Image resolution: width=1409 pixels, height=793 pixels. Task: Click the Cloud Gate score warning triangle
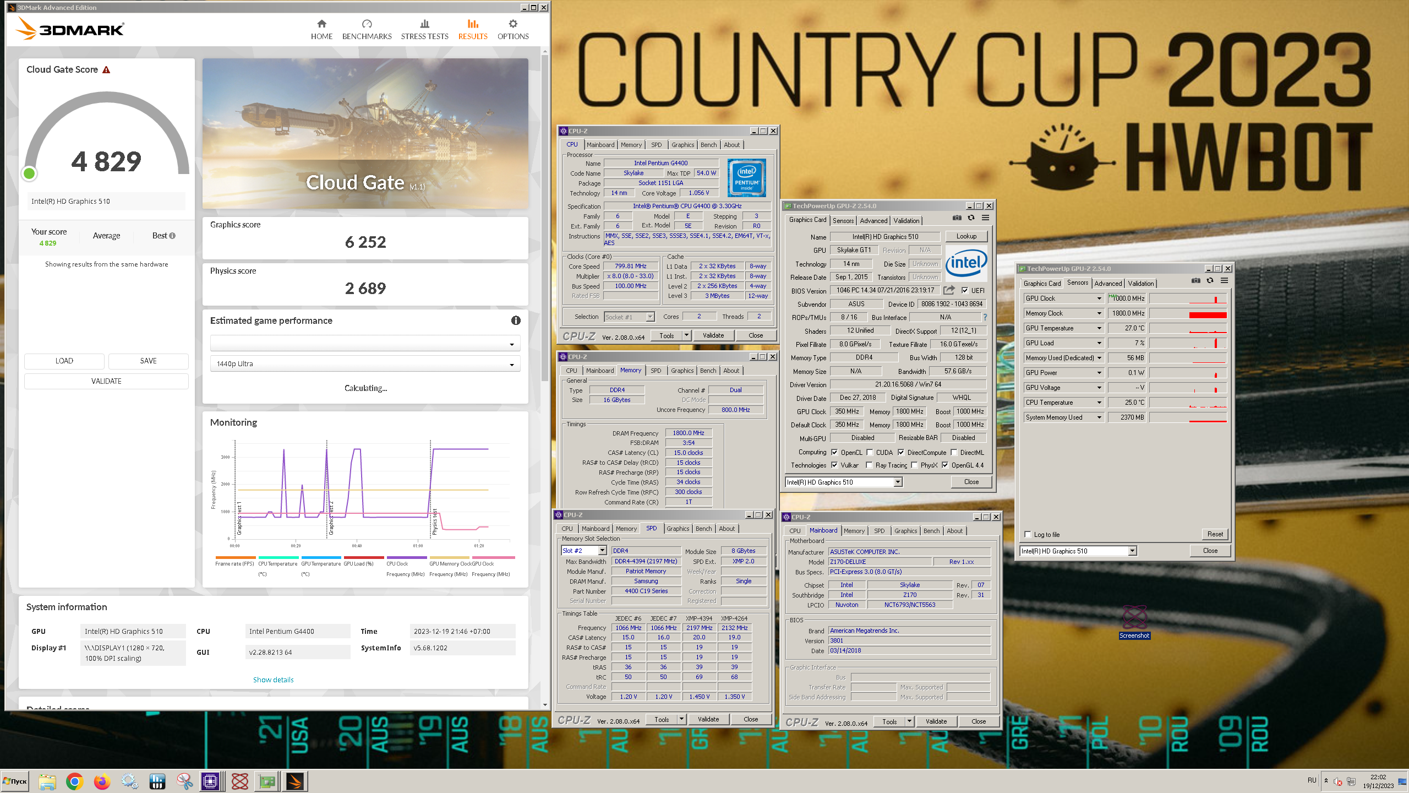pyautogui.click(x=107, y=70)
